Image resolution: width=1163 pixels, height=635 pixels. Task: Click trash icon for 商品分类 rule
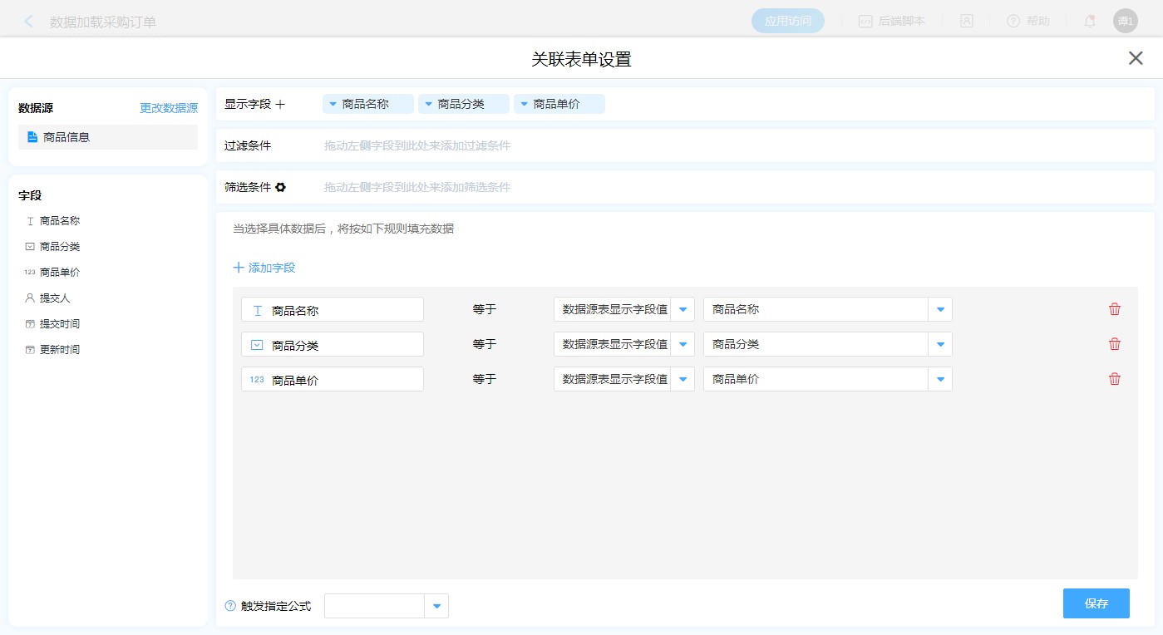pos(1115,344)
